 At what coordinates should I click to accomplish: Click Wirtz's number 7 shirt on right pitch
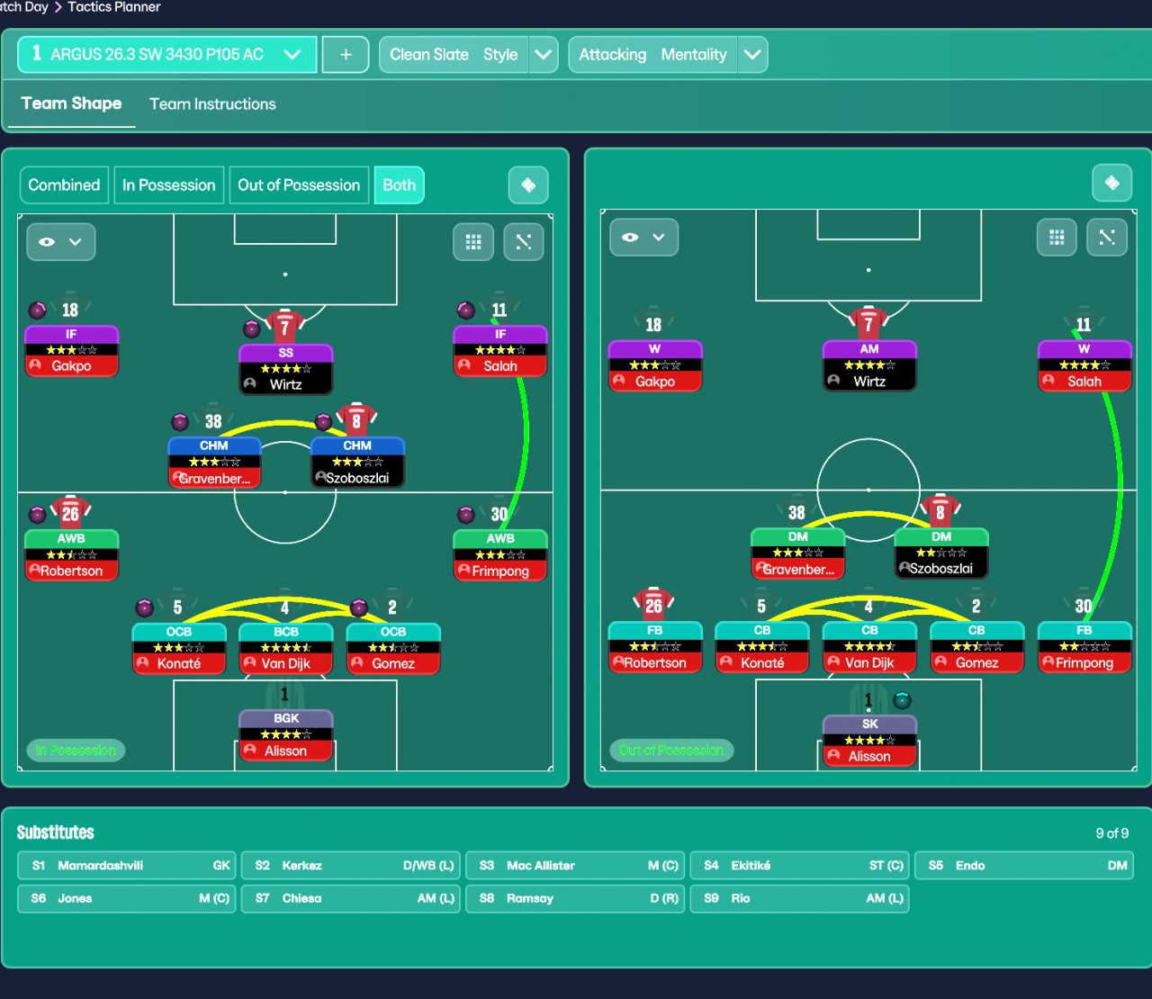868,322
